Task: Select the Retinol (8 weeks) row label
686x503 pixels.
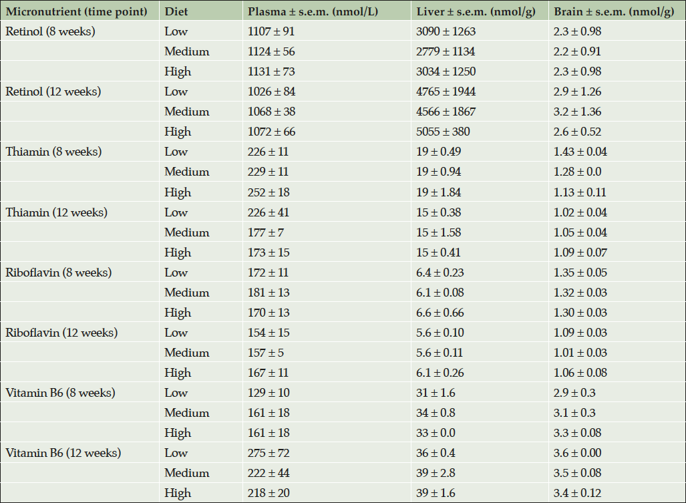Action: [x=50, y=31]
